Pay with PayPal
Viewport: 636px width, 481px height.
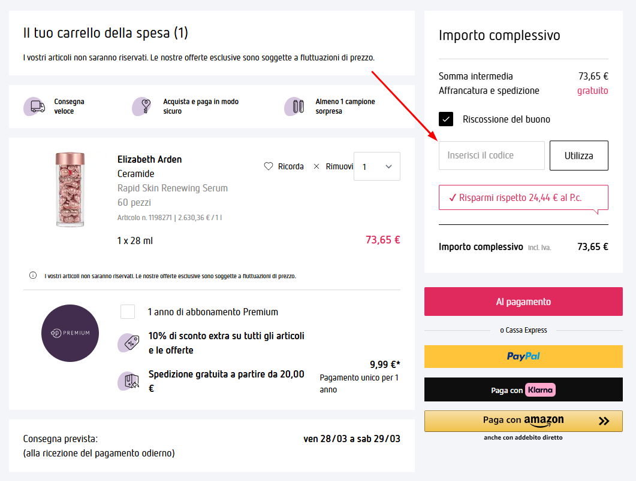pyautogui.click(x=523, y=357)
